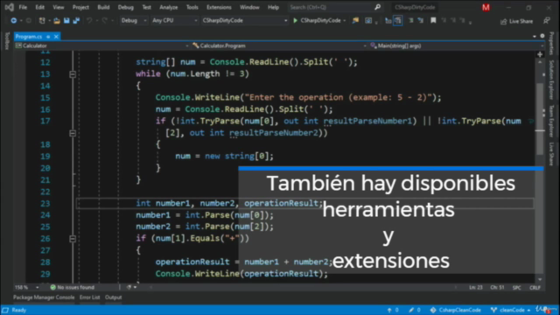Viewport: 560px width, 315px height.
Task: Click the split editor plus icon
Action: pos(540,54)
